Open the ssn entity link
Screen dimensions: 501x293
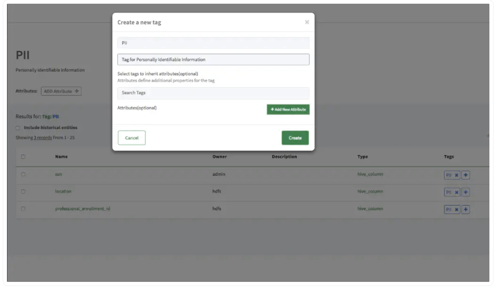point(58,175)
